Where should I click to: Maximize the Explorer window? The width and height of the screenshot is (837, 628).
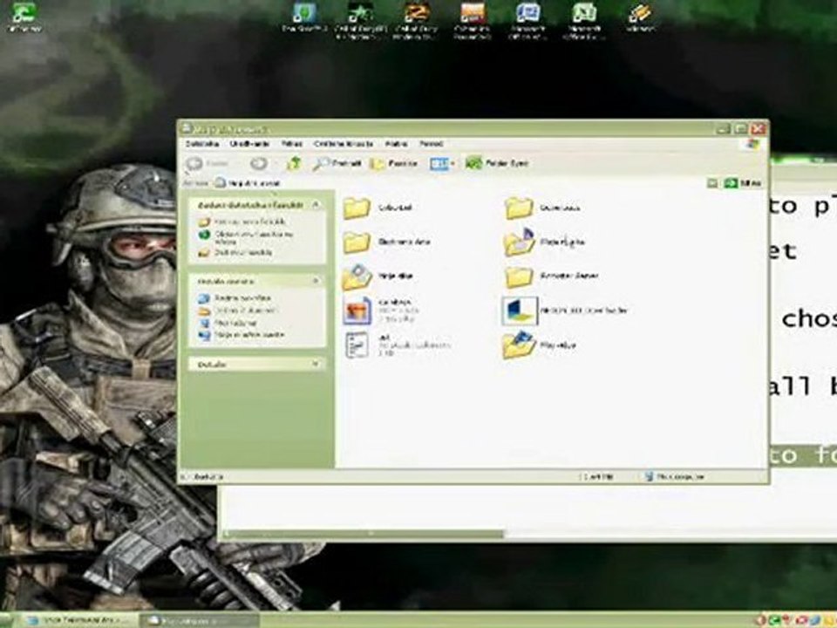tap(740, 129)
